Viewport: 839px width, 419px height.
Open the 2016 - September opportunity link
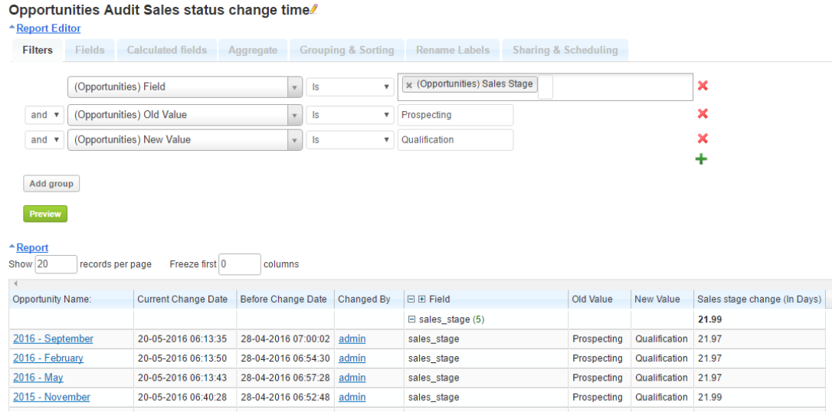click(x=53, y=339)
